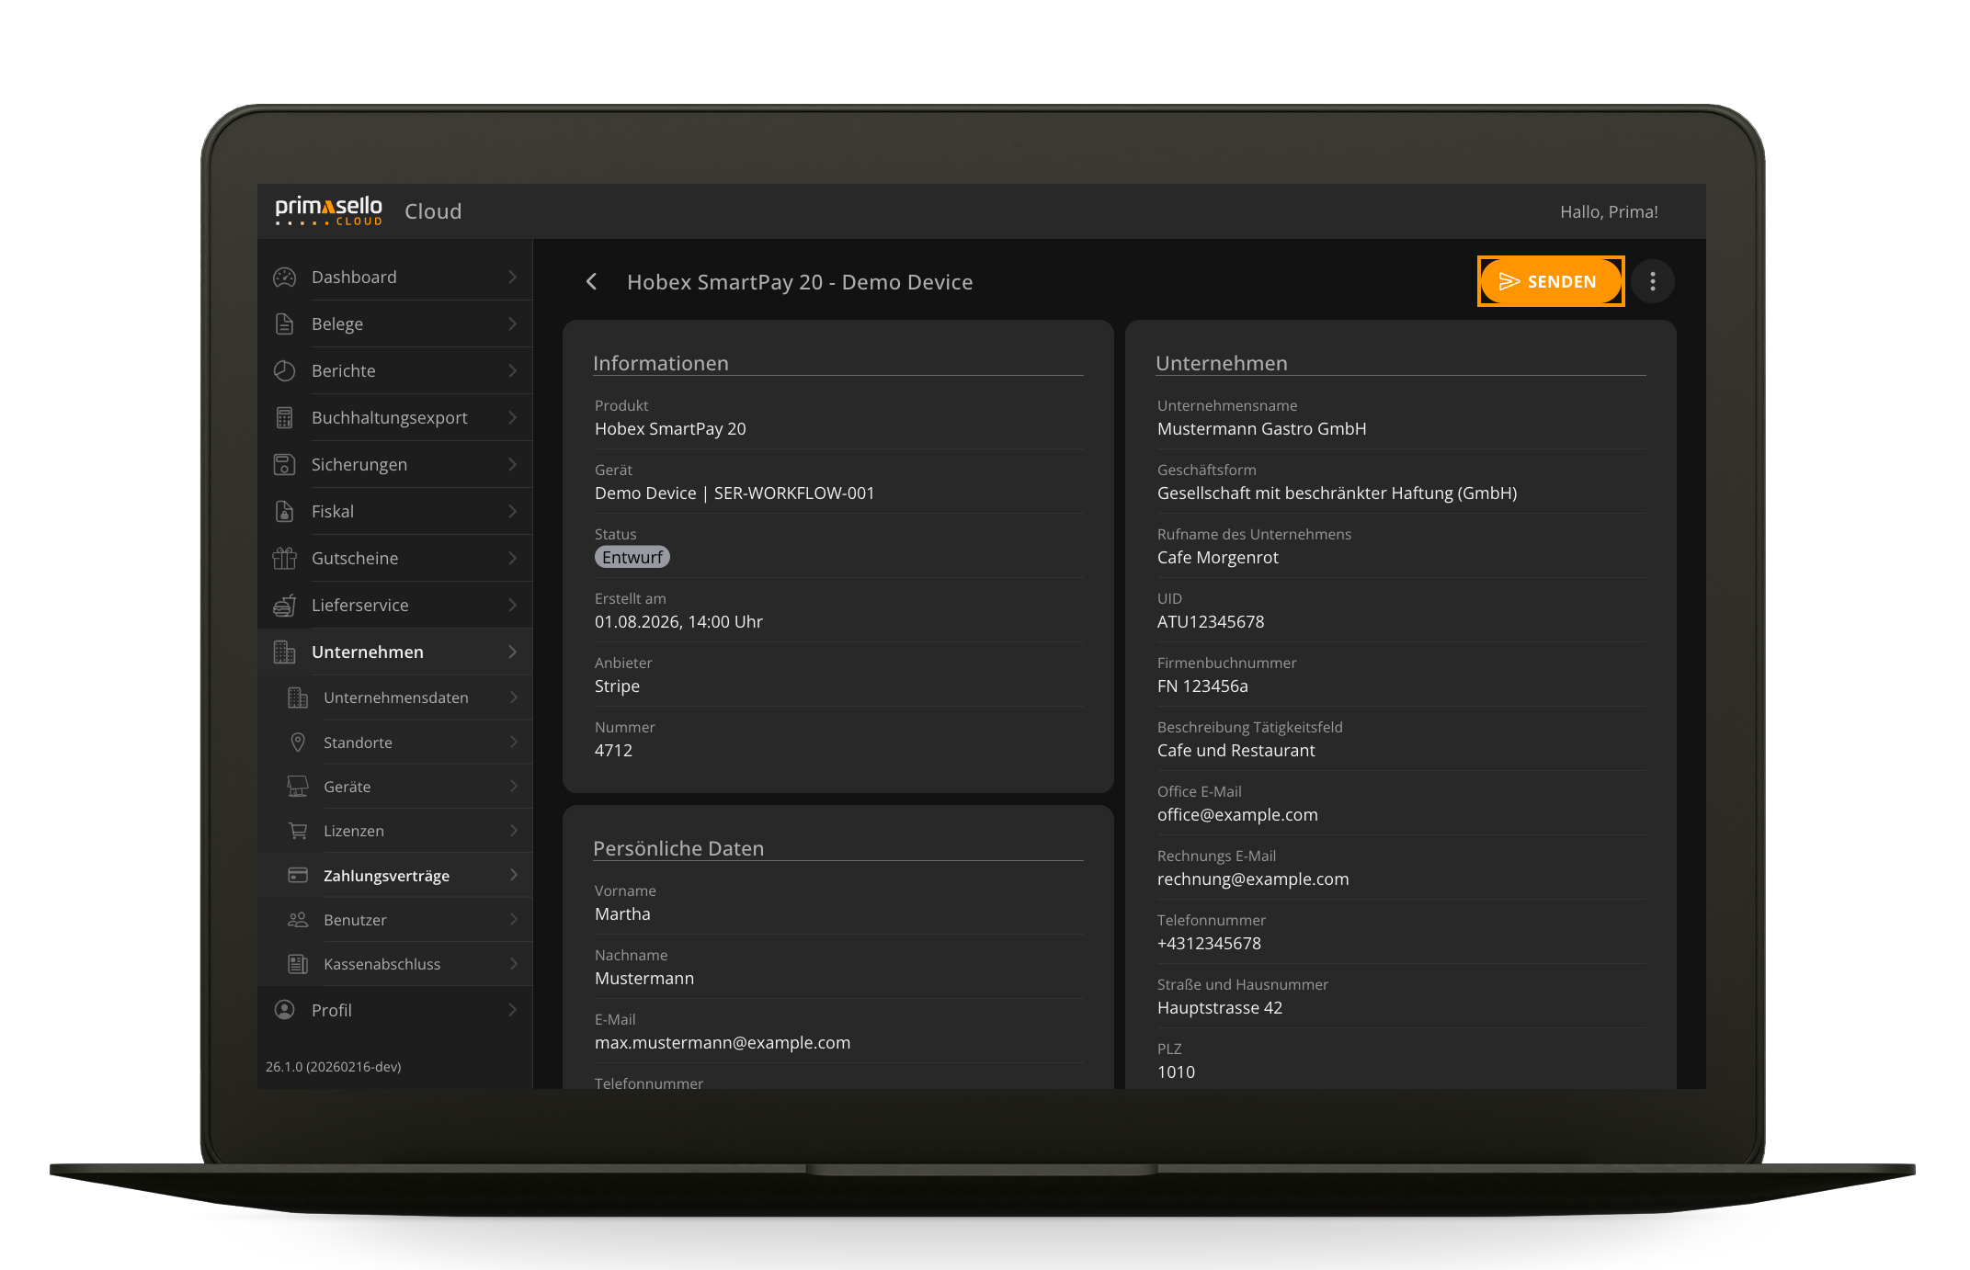Click the UID value ATU12345678

1211,621
